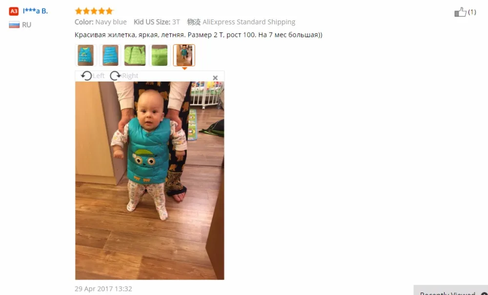Click the Russian flag icon
Viewport: 488px width, 295px height.
point(14,25)
